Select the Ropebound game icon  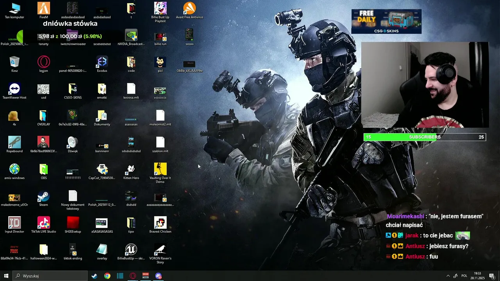(14, 144)
